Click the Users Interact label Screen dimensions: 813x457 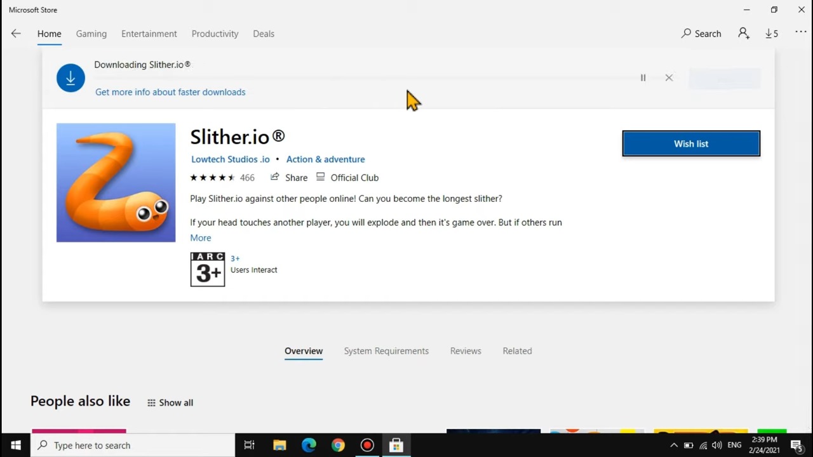click(254, 270)
